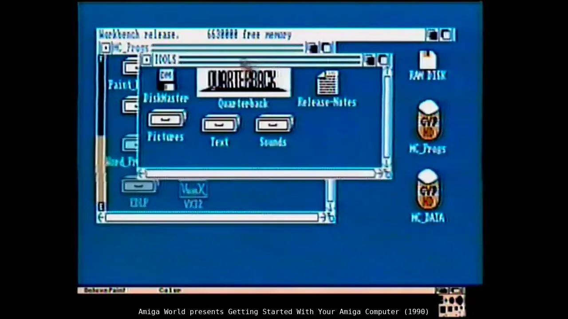The height and width of the screenshot is (319, 568).
Task: Click the TOOLS window close gadget
Action: coord(146,60)
